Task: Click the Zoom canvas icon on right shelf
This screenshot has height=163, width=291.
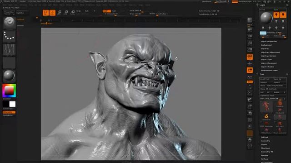Action: pyautogui.click(x=250, y=36)
